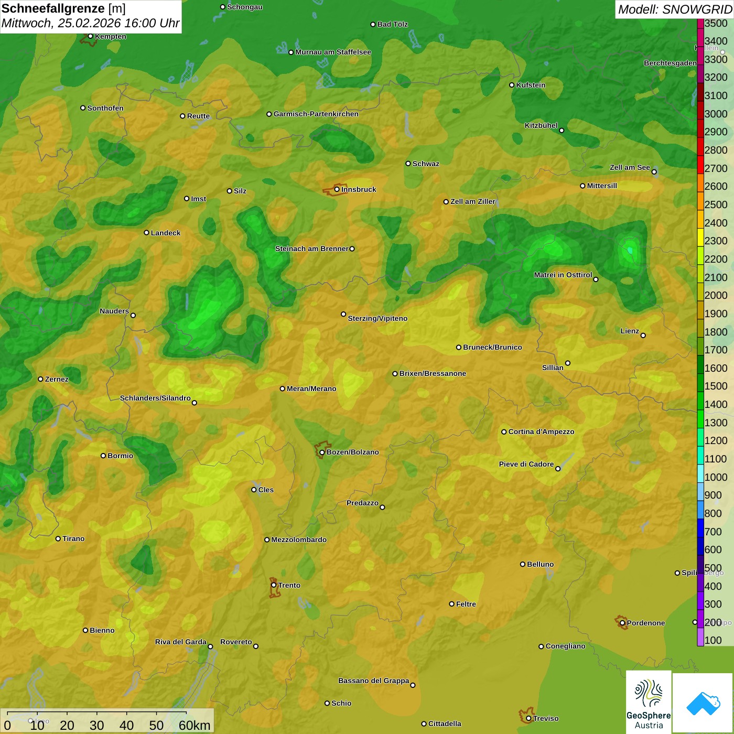Click the Sonthofen label

coord(105,108)
